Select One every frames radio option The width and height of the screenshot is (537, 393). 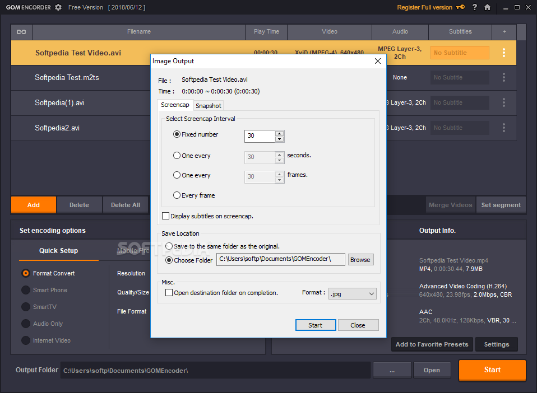177,175
